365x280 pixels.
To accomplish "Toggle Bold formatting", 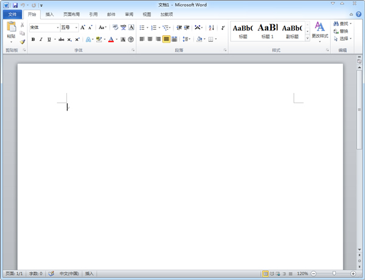I will click(x=33, y=39).
